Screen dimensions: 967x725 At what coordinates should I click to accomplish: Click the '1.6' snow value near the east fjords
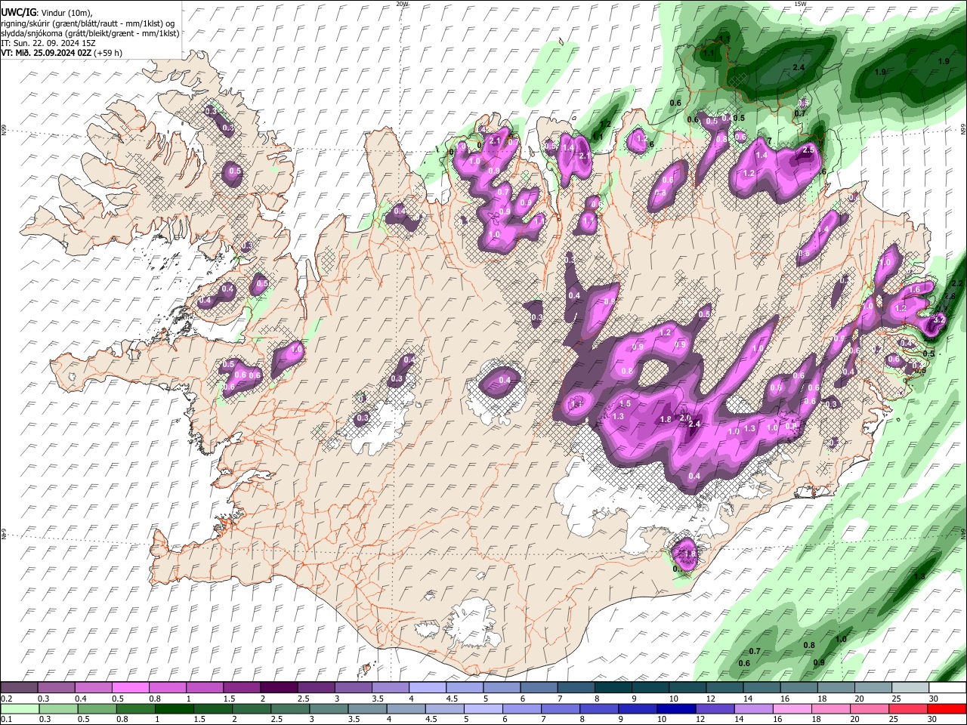pos(914,289)
